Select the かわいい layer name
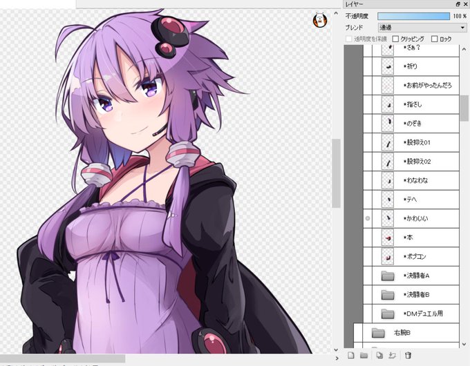Screen dimensions: 470x366 pos(415,219)
